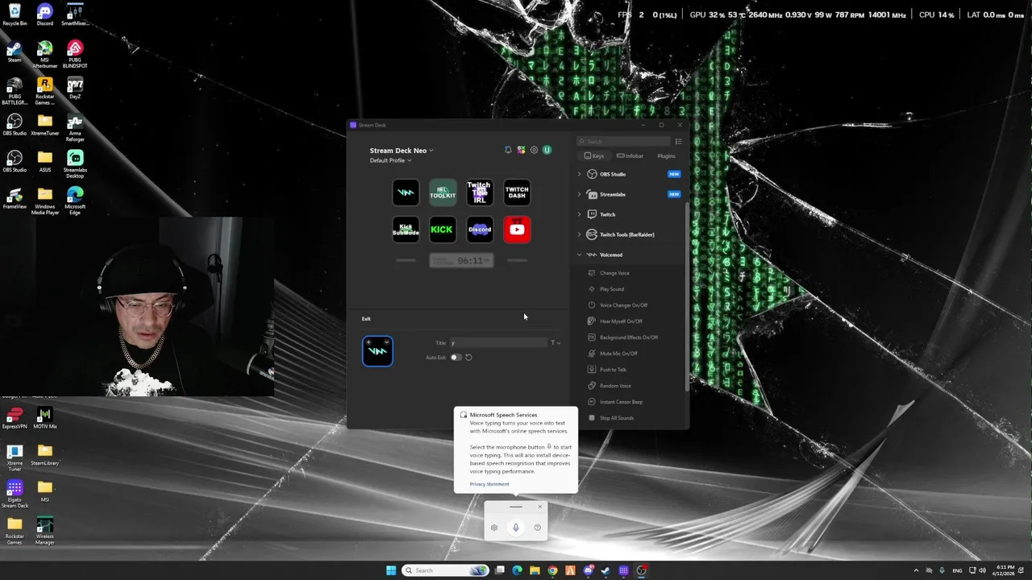The width and height of the screenshot is (1032, 580).
Task: Open MSI Afterburner desktop shortcut
Action: point(44,55)
